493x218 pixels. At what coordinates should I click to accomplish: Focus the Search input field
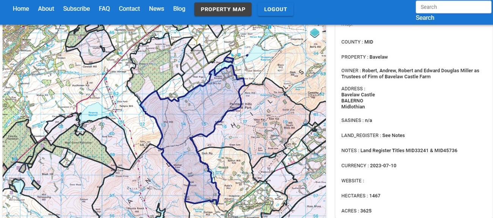point(453,7)
